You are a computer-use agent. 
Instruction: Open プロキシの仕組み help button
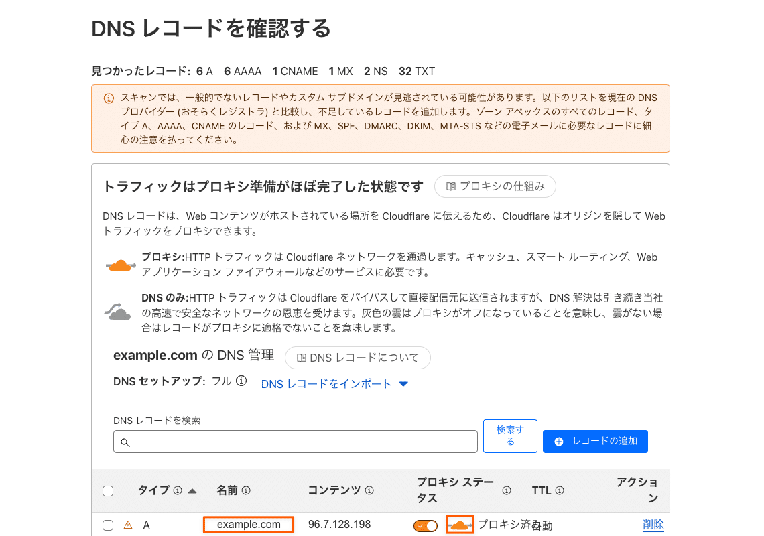[x=495, y=186]
